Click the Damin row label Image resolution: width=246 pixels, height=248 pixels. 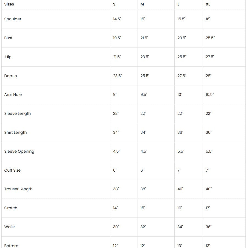tap(10, 76)
